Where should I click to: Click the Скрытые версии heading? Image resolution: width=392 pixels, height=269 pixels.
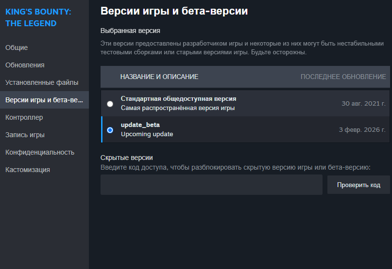click(x=126, y=158)
